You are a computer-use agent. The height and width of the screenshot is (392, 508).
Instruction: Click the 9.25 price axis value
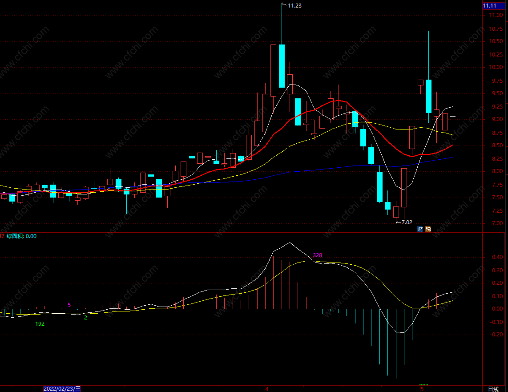[497, 107]
